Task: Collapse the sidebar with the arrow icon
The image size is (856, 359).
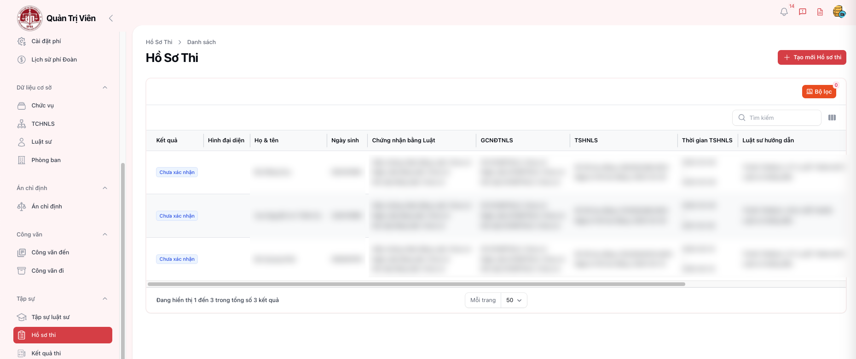Action: 111,18
